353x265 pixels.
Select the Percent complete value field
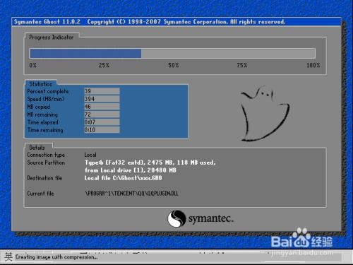pos(102,91)
